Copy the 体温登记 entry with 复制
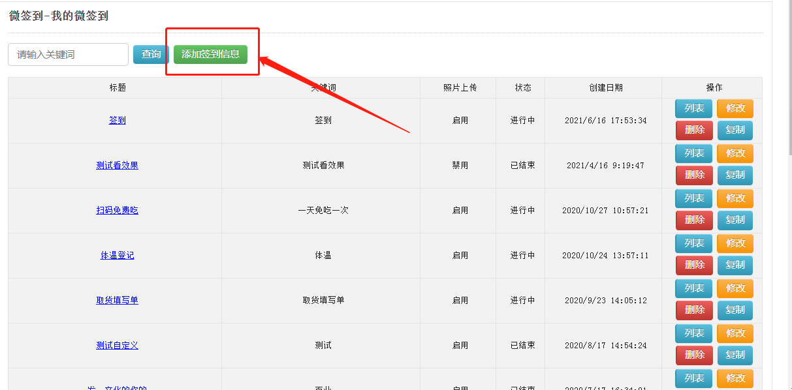Screen dimensions: 792x390 (735, 265)
